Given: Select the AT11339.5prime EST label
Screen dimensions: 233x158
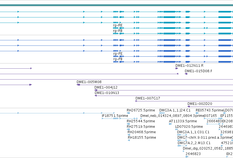Looking at the screenshot, I should pos(183,121).
